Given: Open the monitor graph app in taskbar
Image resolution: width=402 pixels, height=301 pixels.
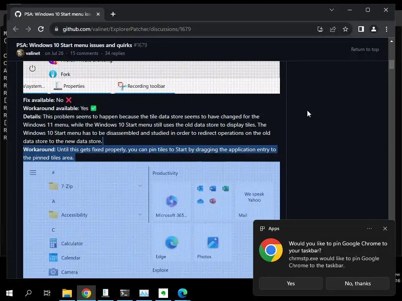Looking at the screenshot, I should [144, 293].
